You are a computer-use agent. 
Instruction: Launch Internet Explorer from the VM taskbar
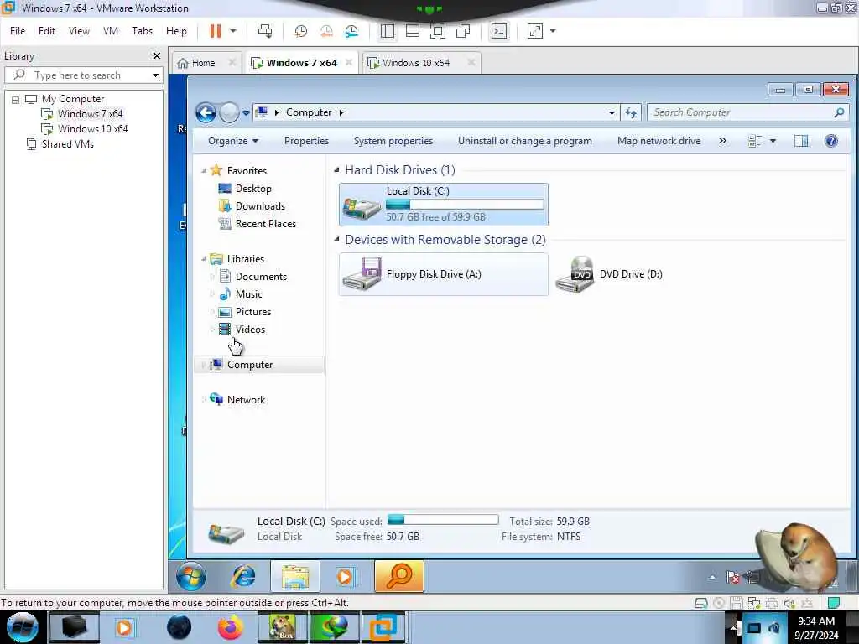244,576
